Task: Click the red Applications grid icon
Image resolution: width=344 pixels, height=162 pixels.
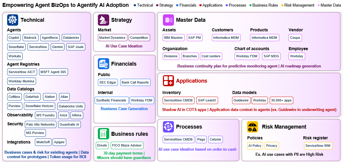Action: 168,81
